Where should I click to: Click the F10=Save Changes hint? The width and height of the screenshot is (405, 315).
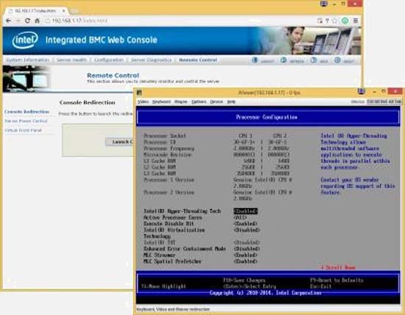244,280
